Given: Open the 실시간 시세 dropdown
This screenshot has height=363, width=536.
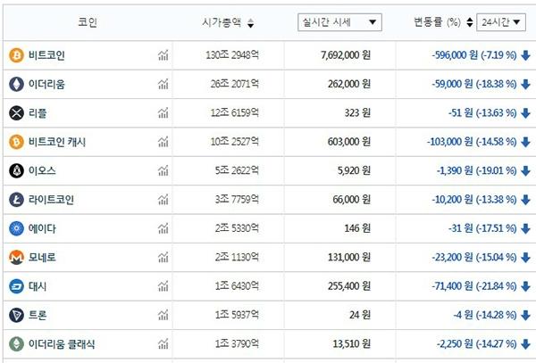Looking at the screenshot, I should 340,22.
